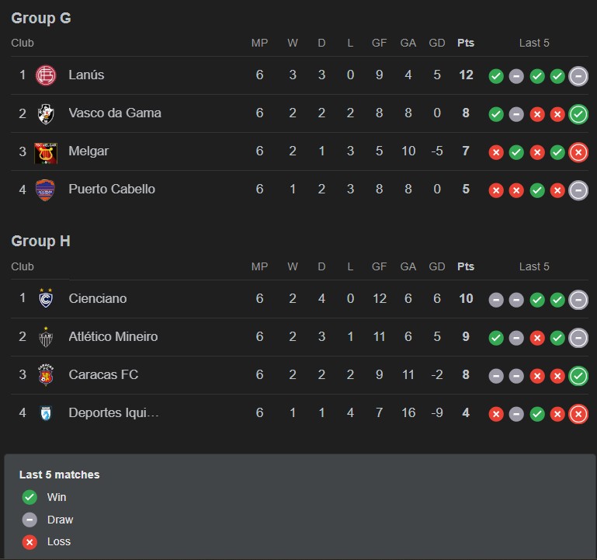Select the Cienciano team name
The width and height of the screenshot is (597, 560).
click(x=97, y=299)
